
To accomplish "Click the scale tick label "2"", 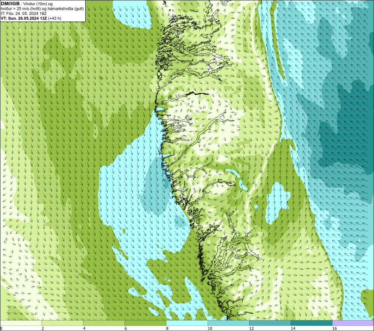I will pyautogui.click(x=43, y=328).
